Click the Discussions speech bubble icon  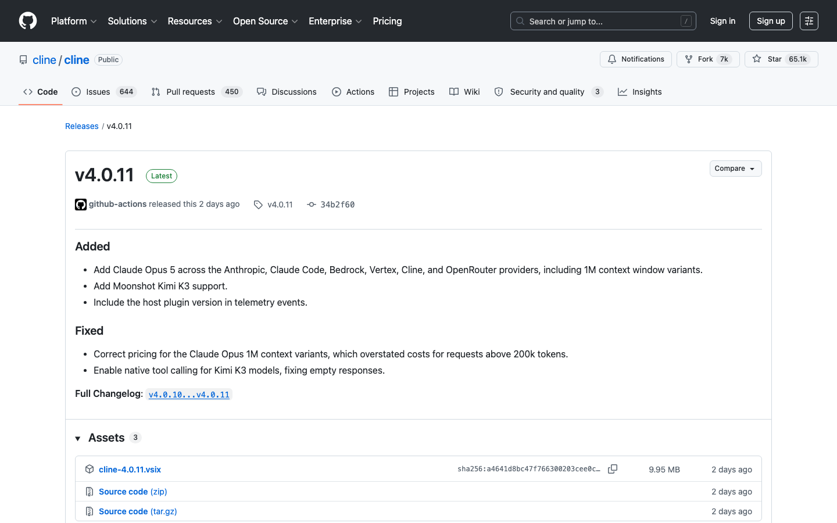(x=262, y=92)
